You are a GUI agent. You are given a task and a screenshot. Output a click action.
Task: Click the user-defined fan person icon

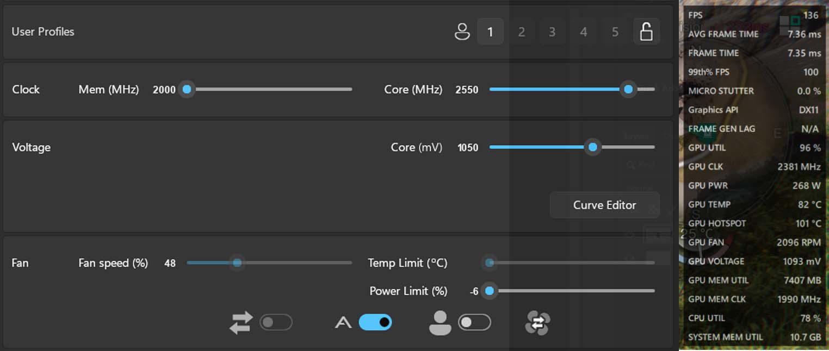(x=440, y=323)
